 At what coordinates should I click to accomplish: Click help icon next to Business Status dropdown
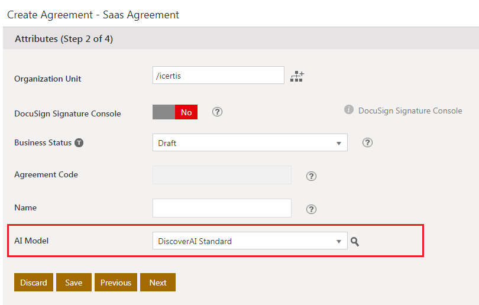click(x=367, y=142)
